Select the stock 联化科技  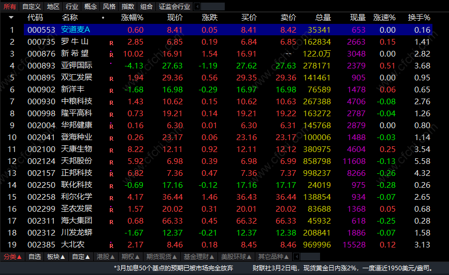tap(77, 185)
